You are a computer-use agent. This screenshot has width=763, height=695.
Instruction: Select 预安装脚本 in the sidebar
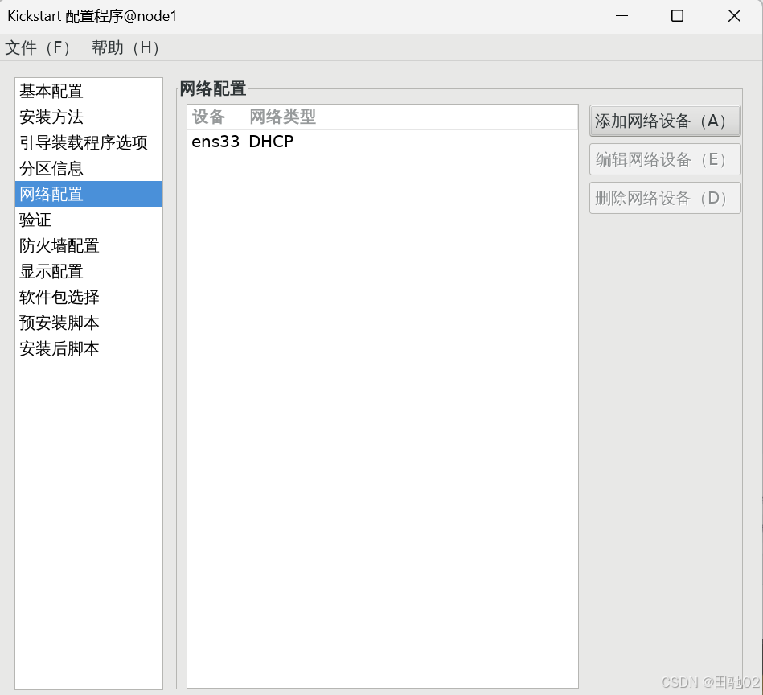88,323
